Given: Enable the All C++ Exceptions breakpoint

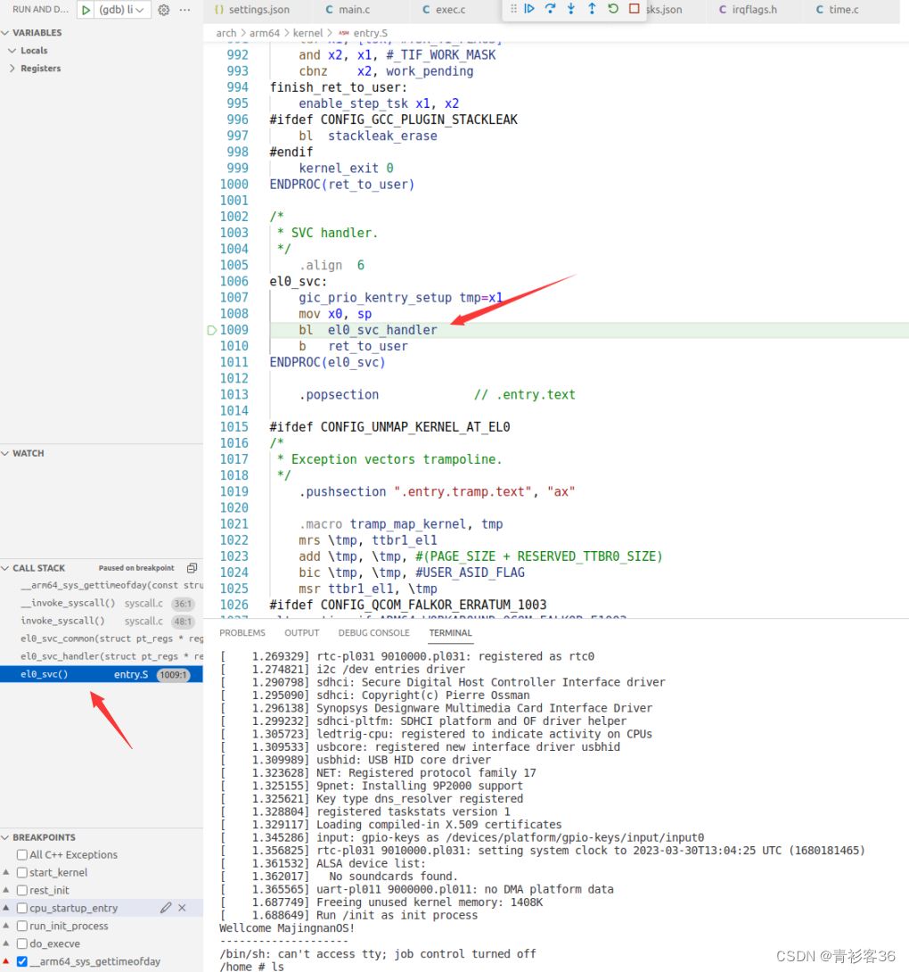Looking at the screenshot, I should coord(21,854).
